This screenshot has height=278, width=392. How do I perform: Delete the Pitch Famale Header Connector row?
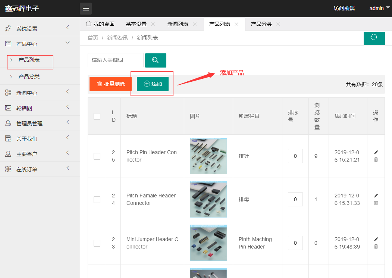coord(376,203)
